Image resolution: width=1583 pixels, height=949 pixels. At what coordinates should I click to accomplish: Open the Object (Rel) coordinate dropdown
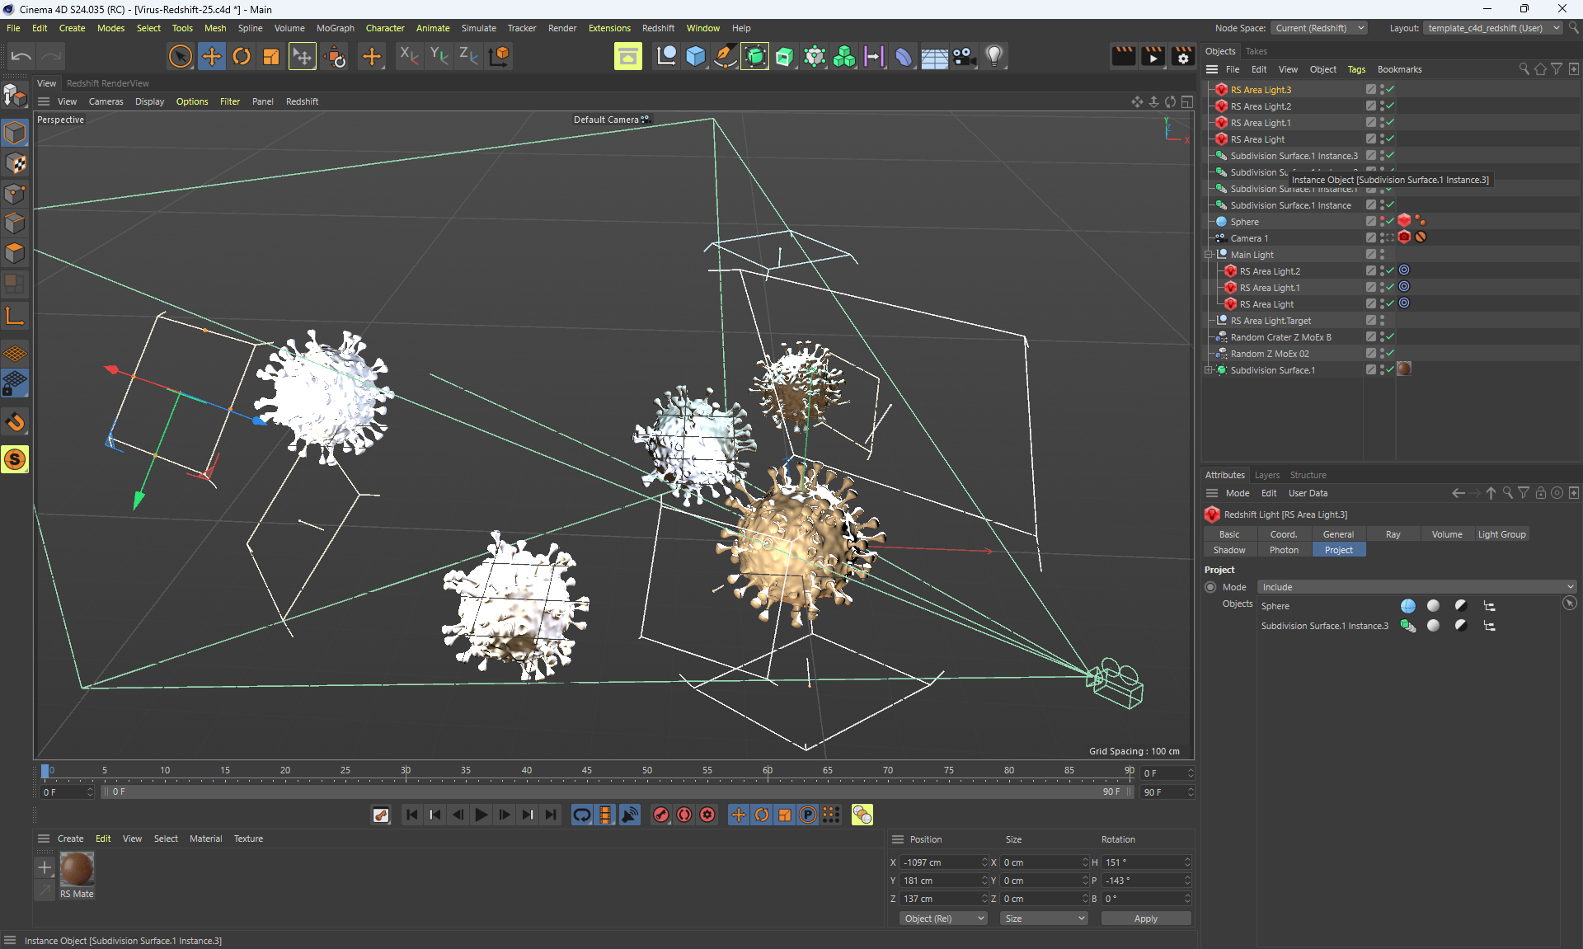coord(942,918)
